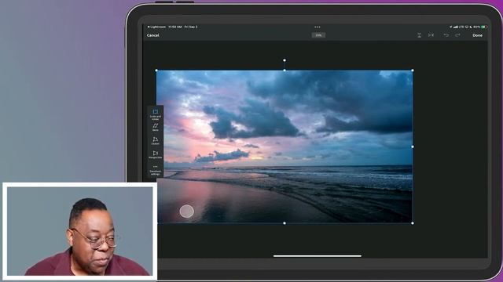The height and width of the screenshot is (282, 503).
Task: Flip the image horizontally
Action: (x=431, y=35)
